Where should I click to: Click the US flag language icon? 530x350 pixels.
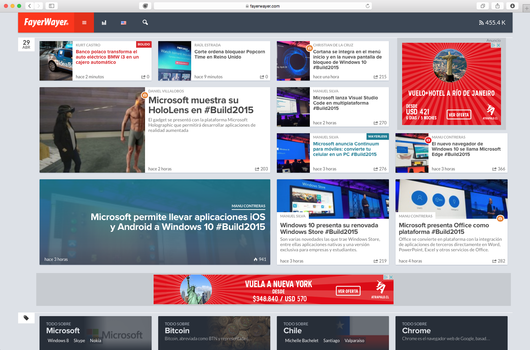click(x=124, y=23)
